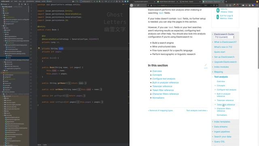Expand Ingest pipelines section
The height and width of the screenshot is (146, 259).
coord(212,132)
